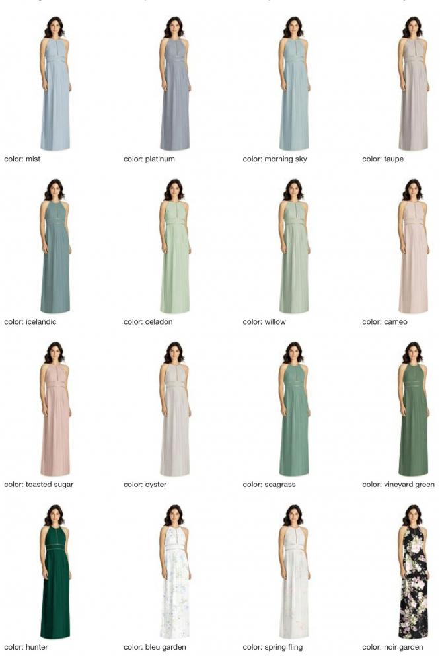Click the celadon dress image

pyautogui.click(x=174, y=247)
